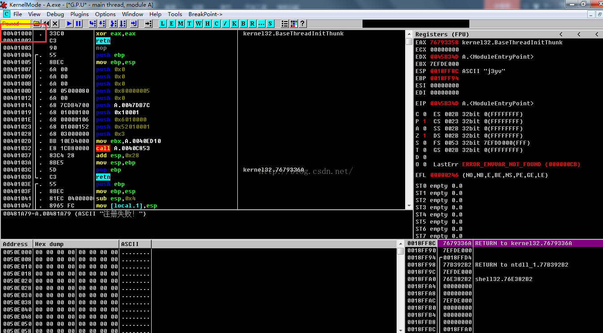
Task: Show Source via S button
Action: pyautogui.click(x=270, y=23)
